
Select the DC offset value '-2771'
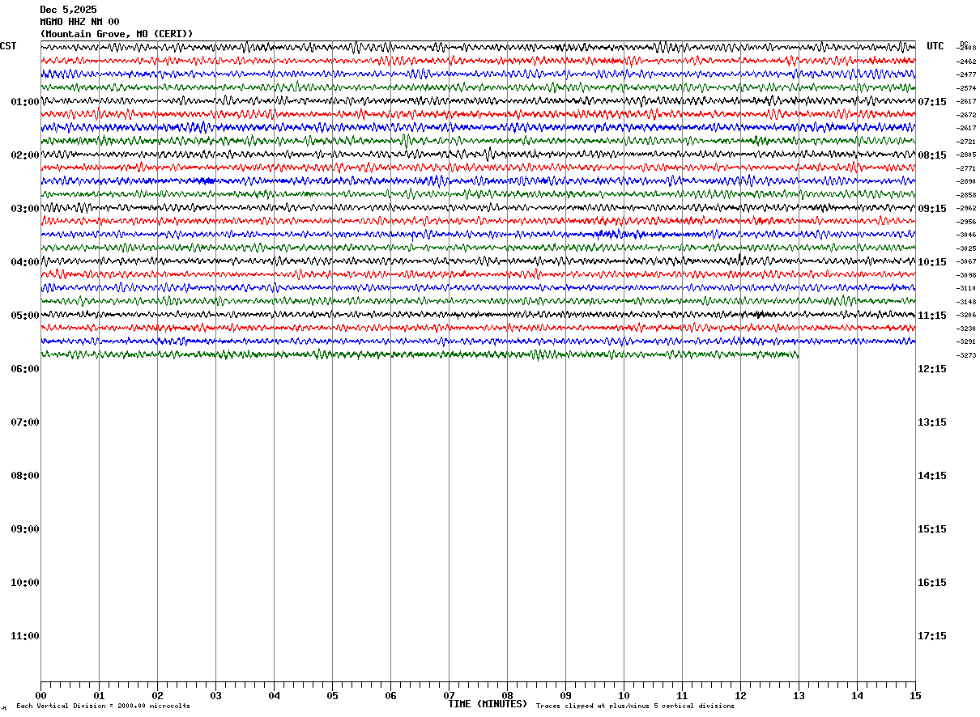point(966,168)
